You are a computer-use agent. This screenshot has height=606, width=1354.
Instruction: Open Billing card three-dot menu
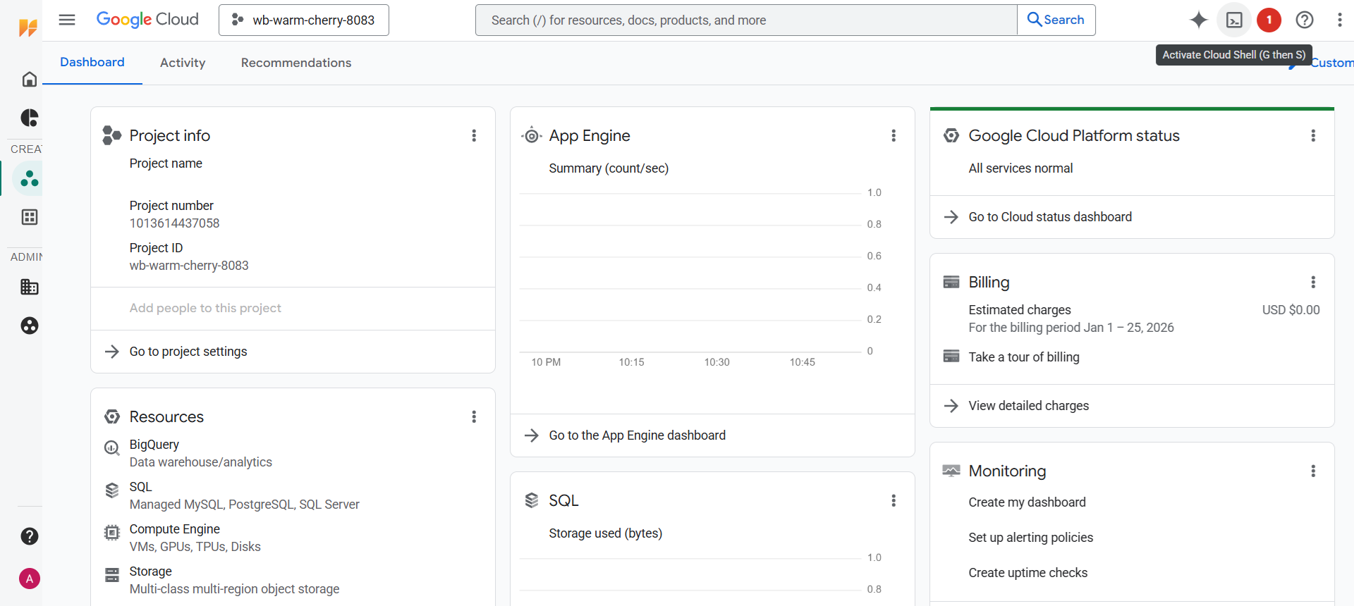tap(1312, 282)
